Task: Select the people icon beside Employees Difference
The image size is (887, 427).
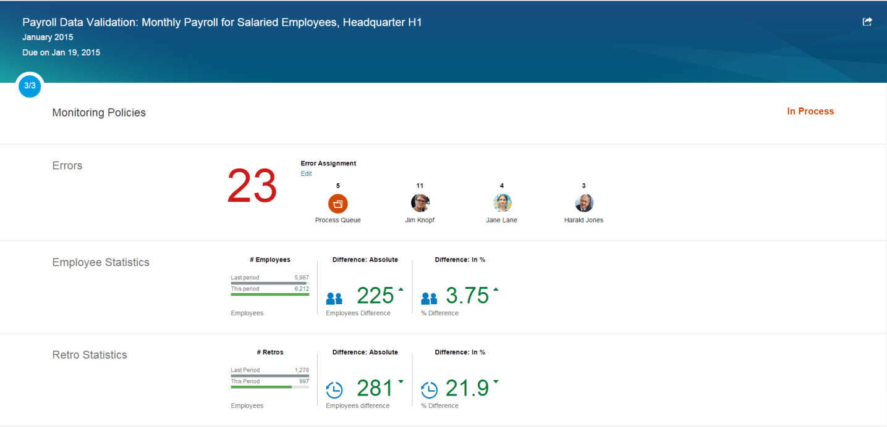Action: pos(334,298)
